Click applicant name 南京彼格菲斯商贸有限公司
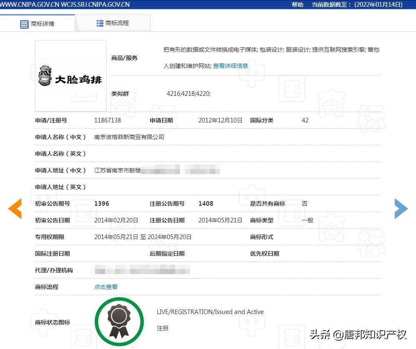The height and width of the screenshot is (349, 416). [x=129, y=137]
